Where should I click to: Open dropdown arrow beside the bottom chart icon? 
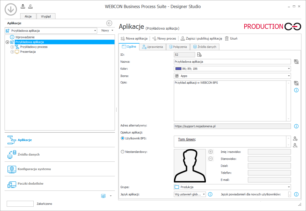pos(111,196)
